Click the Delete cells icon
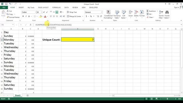Viewport: 183px width, 103px height. coord(136,12)
